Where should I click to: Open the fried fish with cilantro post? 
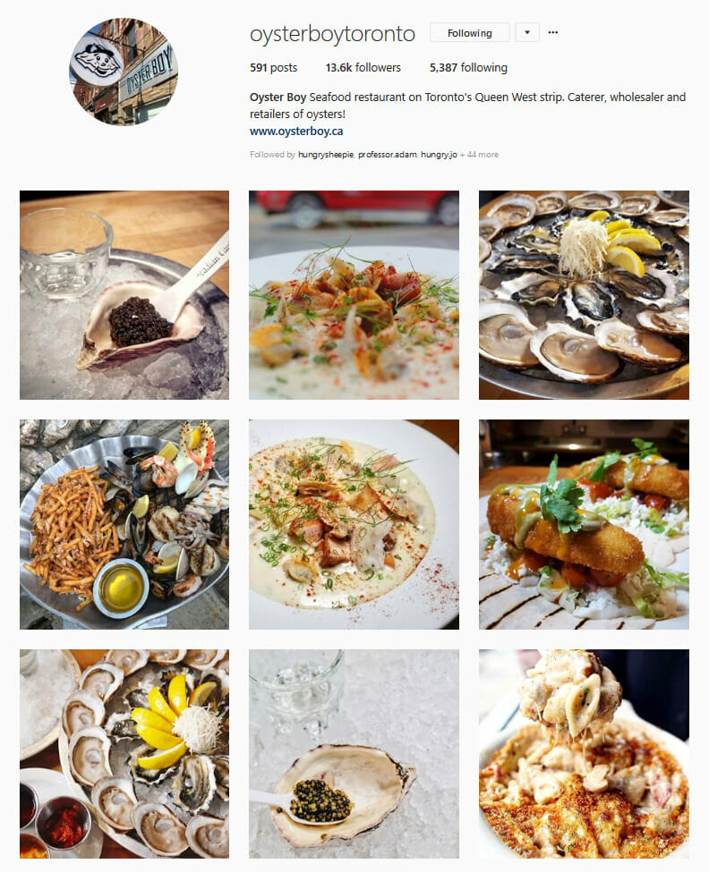coord(584,524)
